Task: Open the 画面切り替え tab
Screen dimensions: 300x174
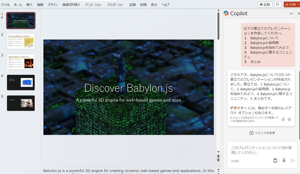Action: pos(71,5)
